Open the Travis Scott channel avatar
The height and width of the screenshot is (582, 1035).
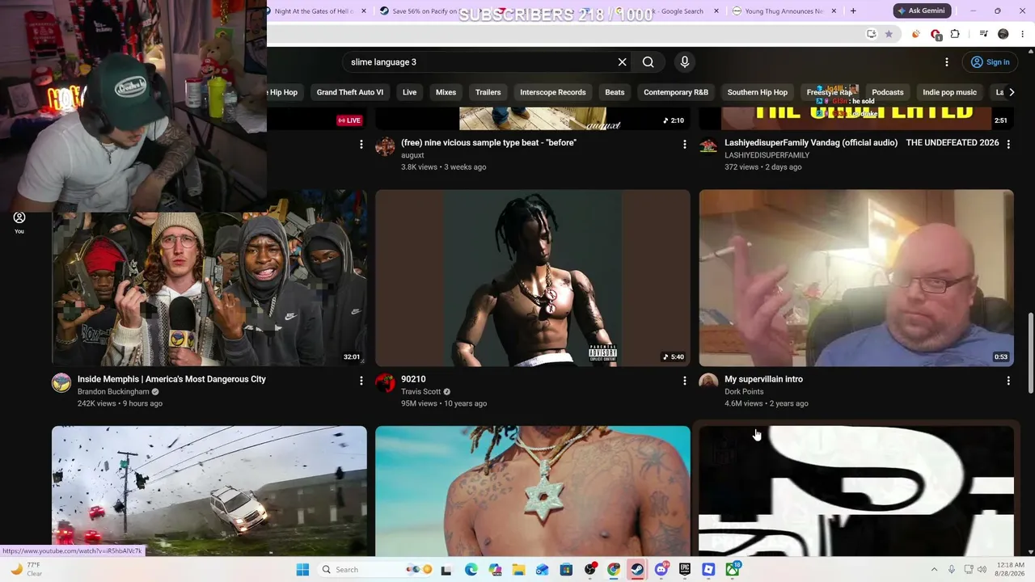(x=385, y=383)
